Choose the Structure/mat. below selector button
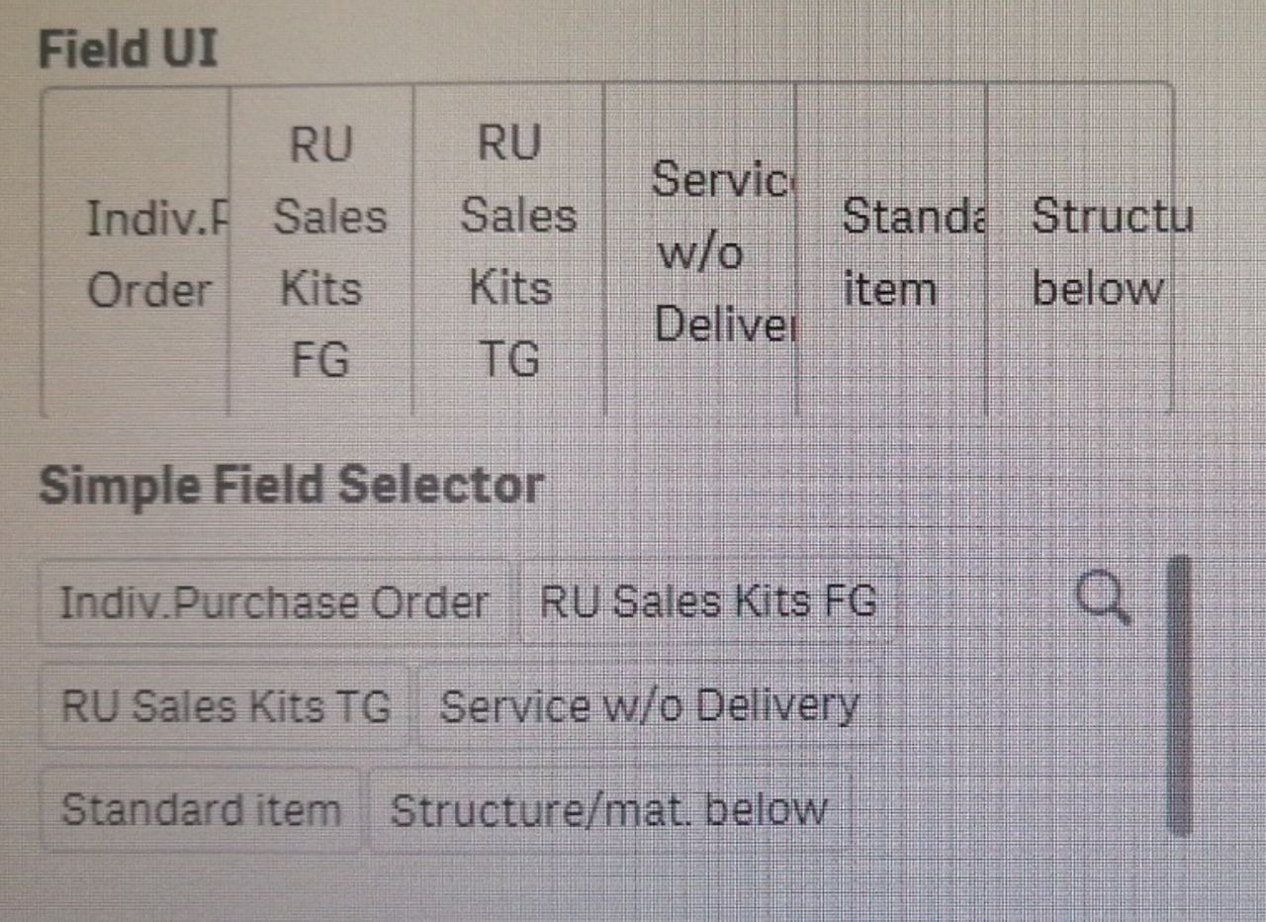 [609, 809]
